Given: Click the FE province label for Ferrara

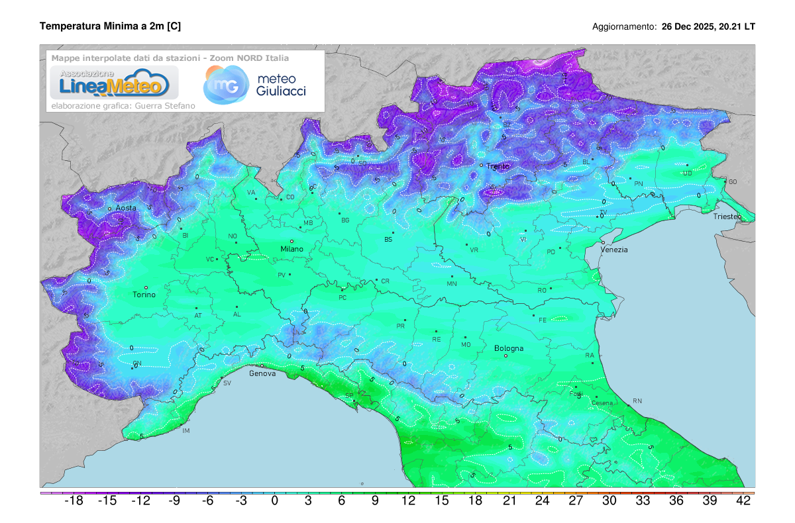Looking at the screenshot, I should [542, 320].
